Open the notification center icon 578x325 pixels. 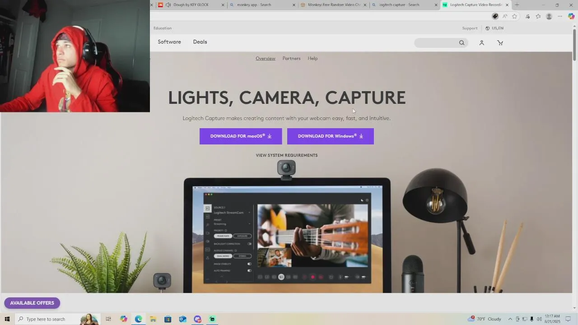coord(569,319)
